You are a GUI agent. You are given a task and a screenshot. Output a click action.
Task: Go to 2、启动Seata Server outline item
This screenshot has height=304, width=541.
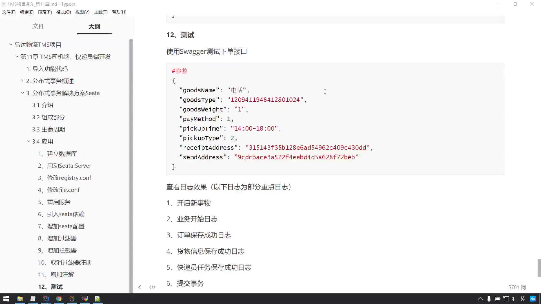tap(65, 166)
